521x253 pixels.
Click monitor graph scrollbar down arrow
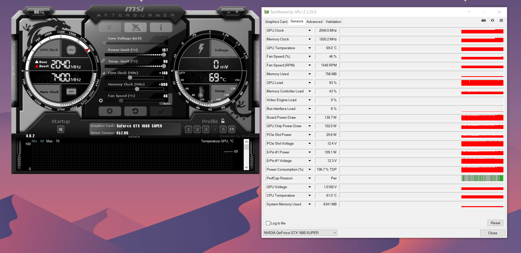point(246,167)
